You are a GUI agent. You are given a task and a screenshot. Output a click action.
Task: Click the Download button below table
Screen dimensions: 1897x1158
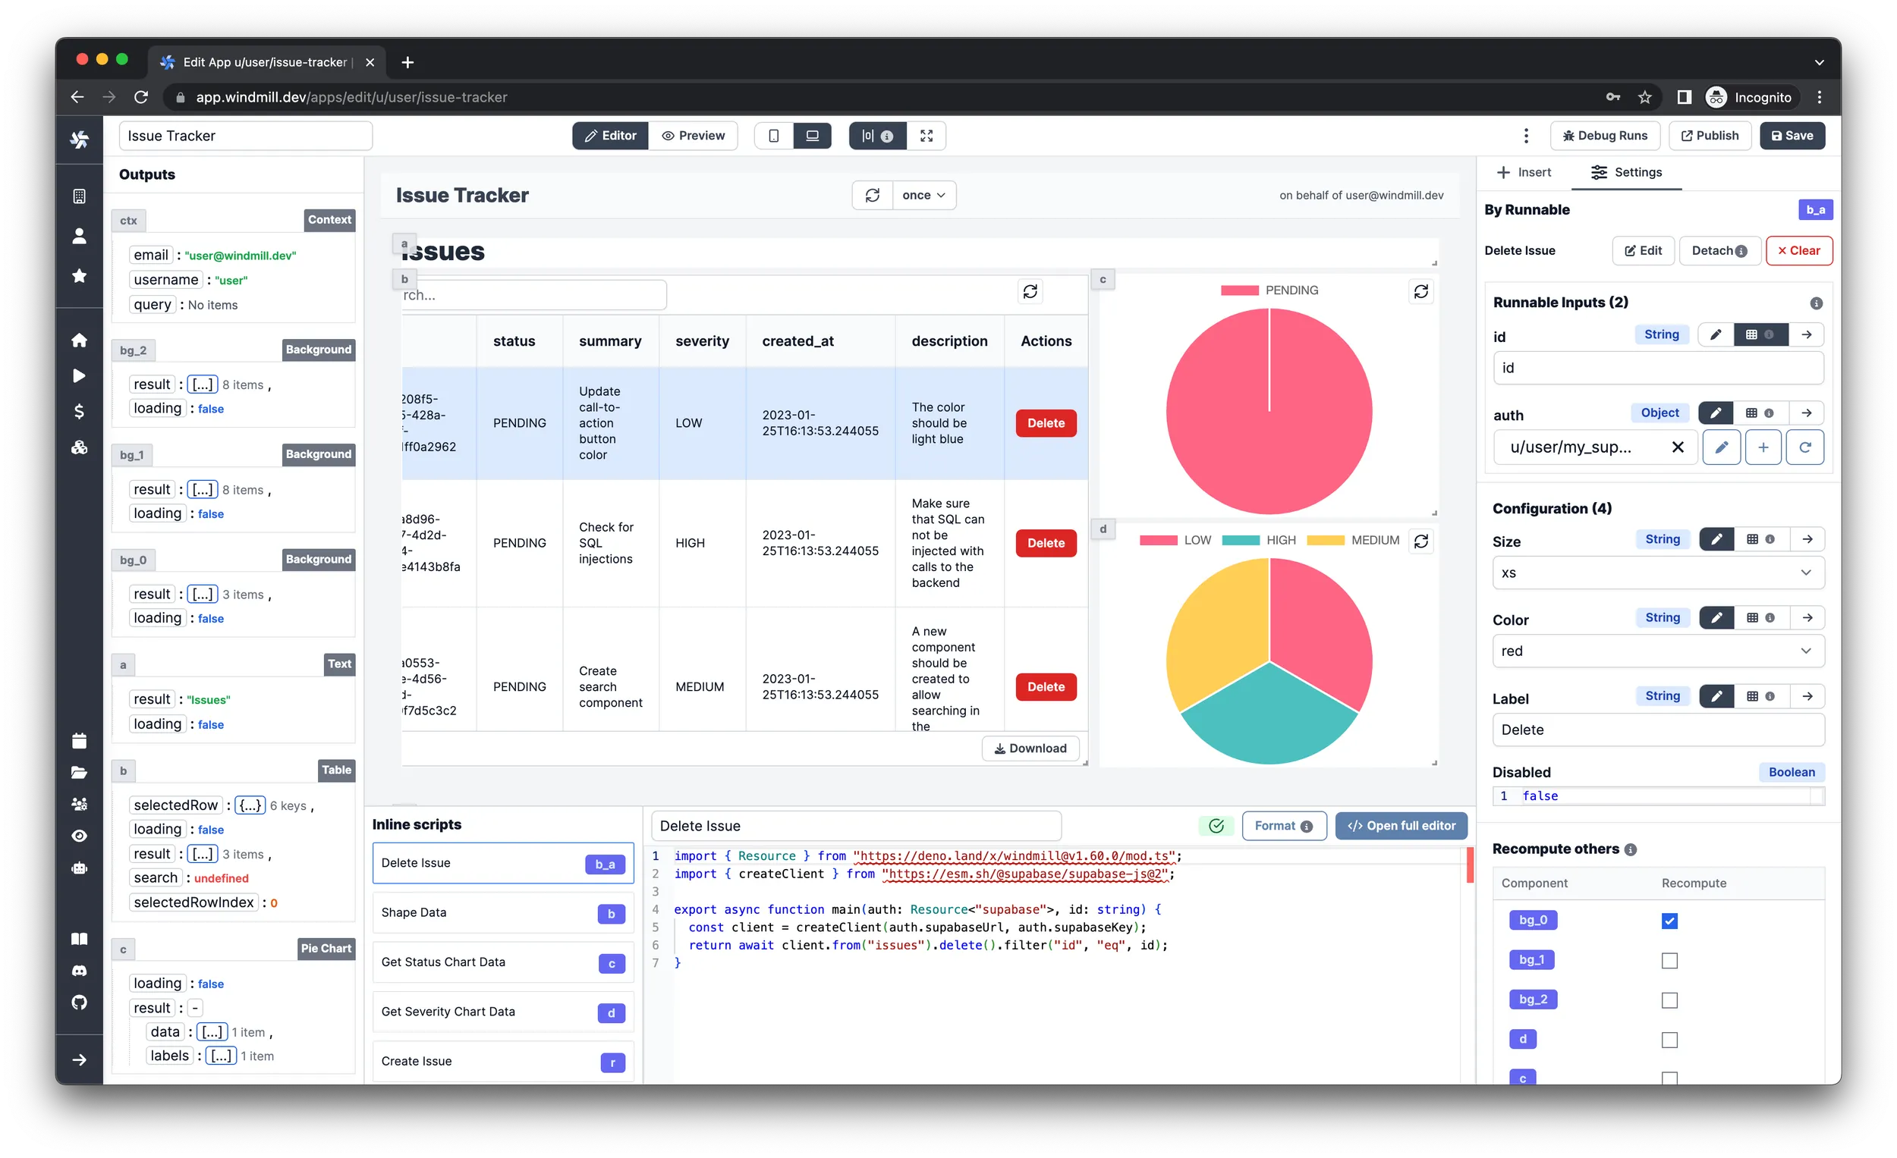(x=1030, y=748)
